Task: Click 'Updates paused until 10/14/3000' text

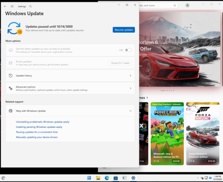Action: (49, 26)
